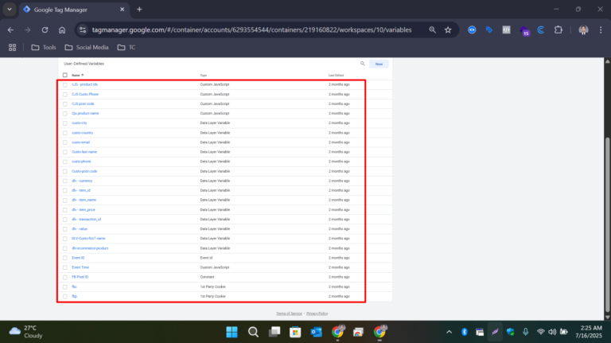Open the dlv - transaction_id variable
This screenshot has height=343, width=611.
[x=86, y=219]
